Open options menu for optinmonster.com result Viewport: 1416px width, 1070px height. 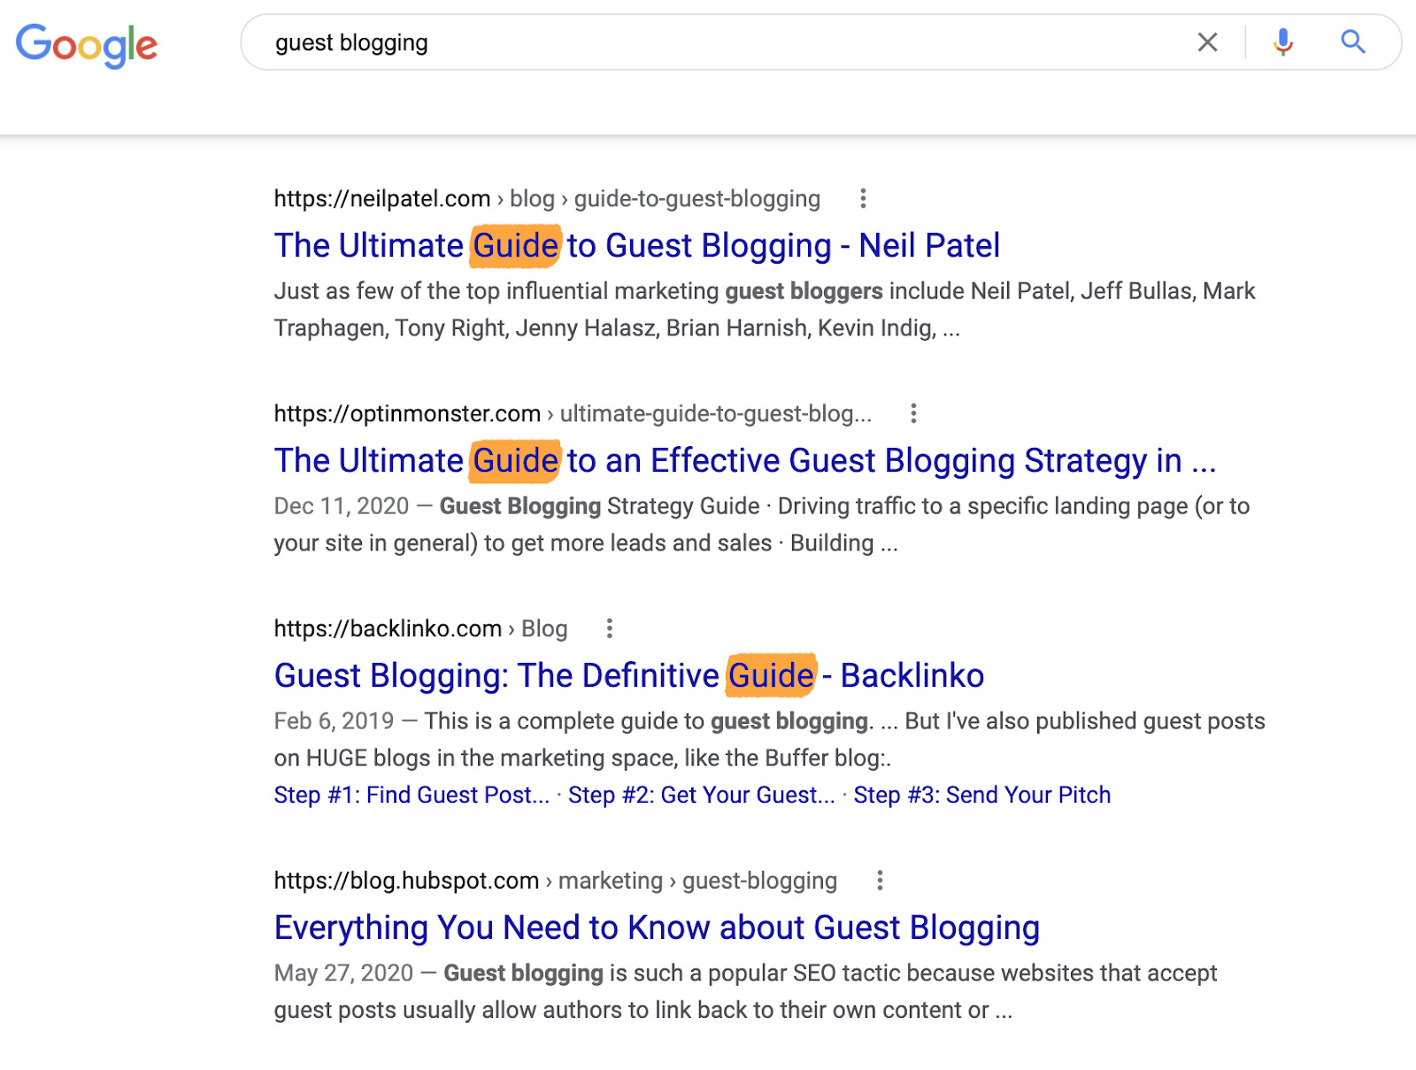point(913,413)
